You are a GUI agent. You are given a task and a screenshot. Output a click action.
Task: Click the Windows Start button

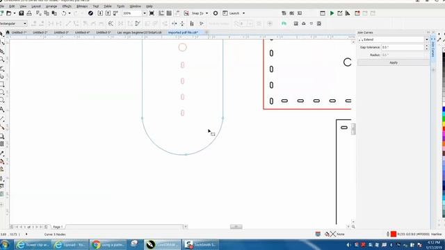[x=5, y=244]
